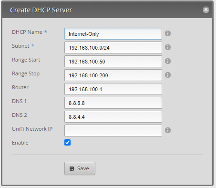This screenshot has height=188, width=216.
Task: Select the Subnet field 192.168.100.0/24
Action: pyautogui.click(x=113, y=48)
